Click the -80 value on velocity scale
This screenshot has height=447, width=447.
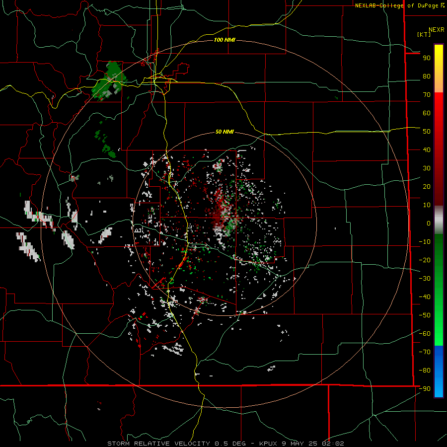pos(425,371)
